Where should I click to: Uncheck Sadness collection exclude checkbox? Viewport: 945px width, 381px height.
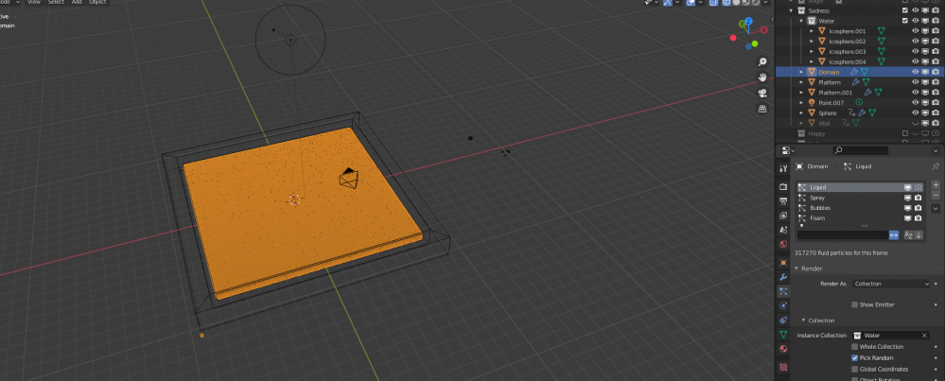click(904, 10)
